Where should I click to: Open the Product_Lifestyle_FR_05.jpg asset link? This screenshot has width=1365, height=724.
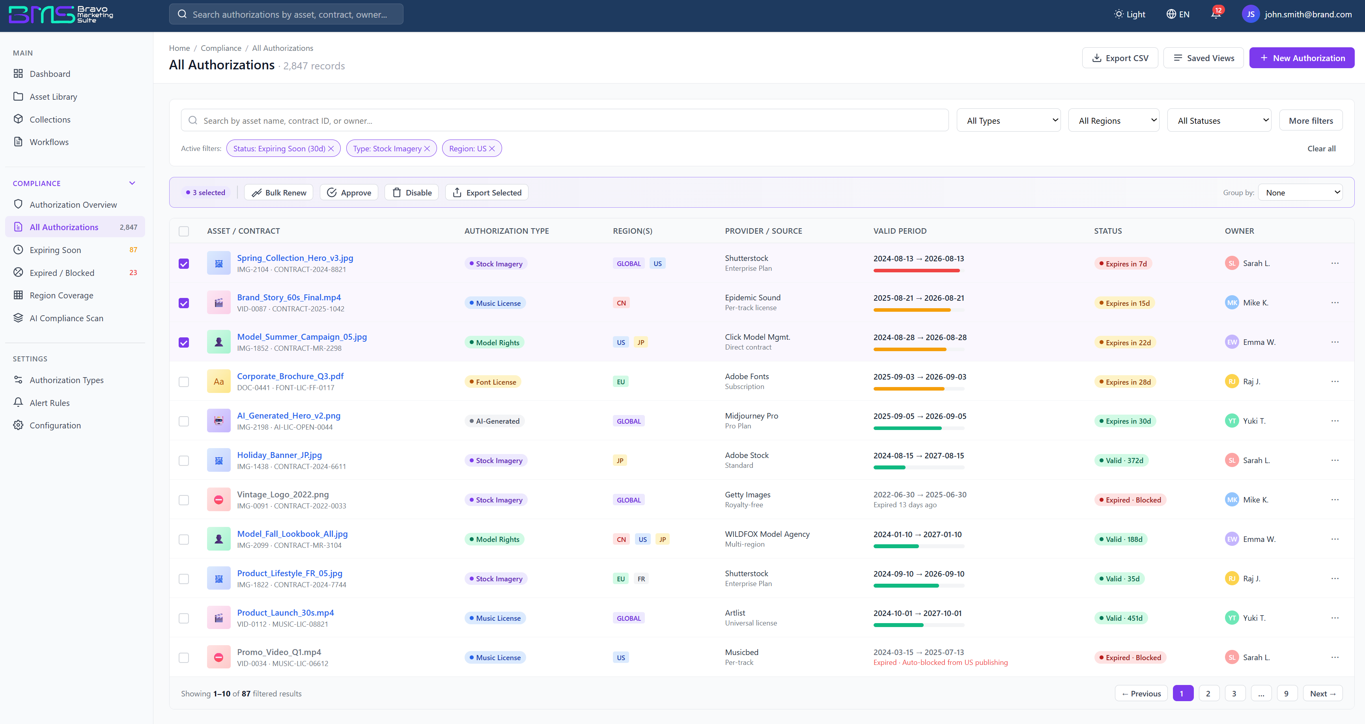pyautogui.click(x=289, y=573)
